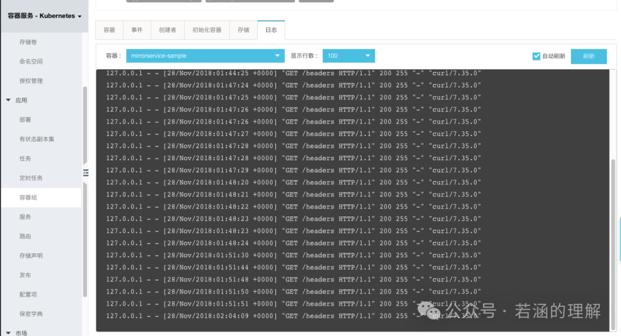Click the 刷新 refresh button

(x=588, y=56)
